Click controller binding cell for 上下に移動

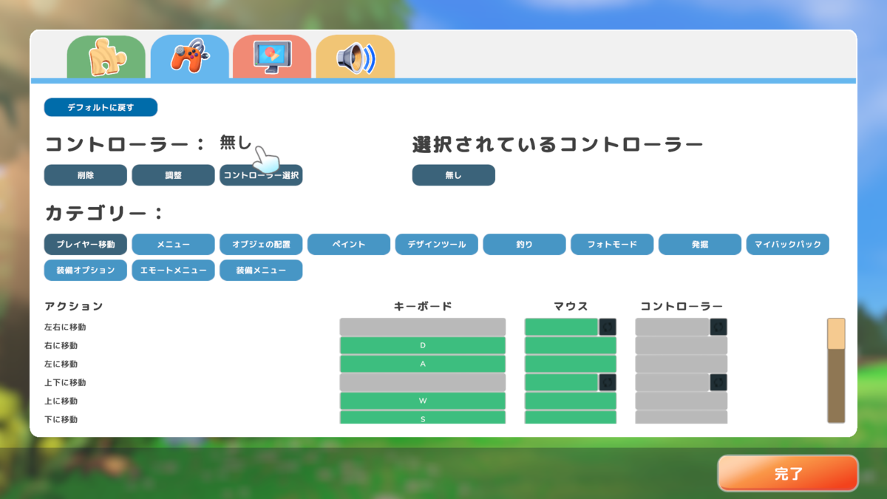click(672, 382)
